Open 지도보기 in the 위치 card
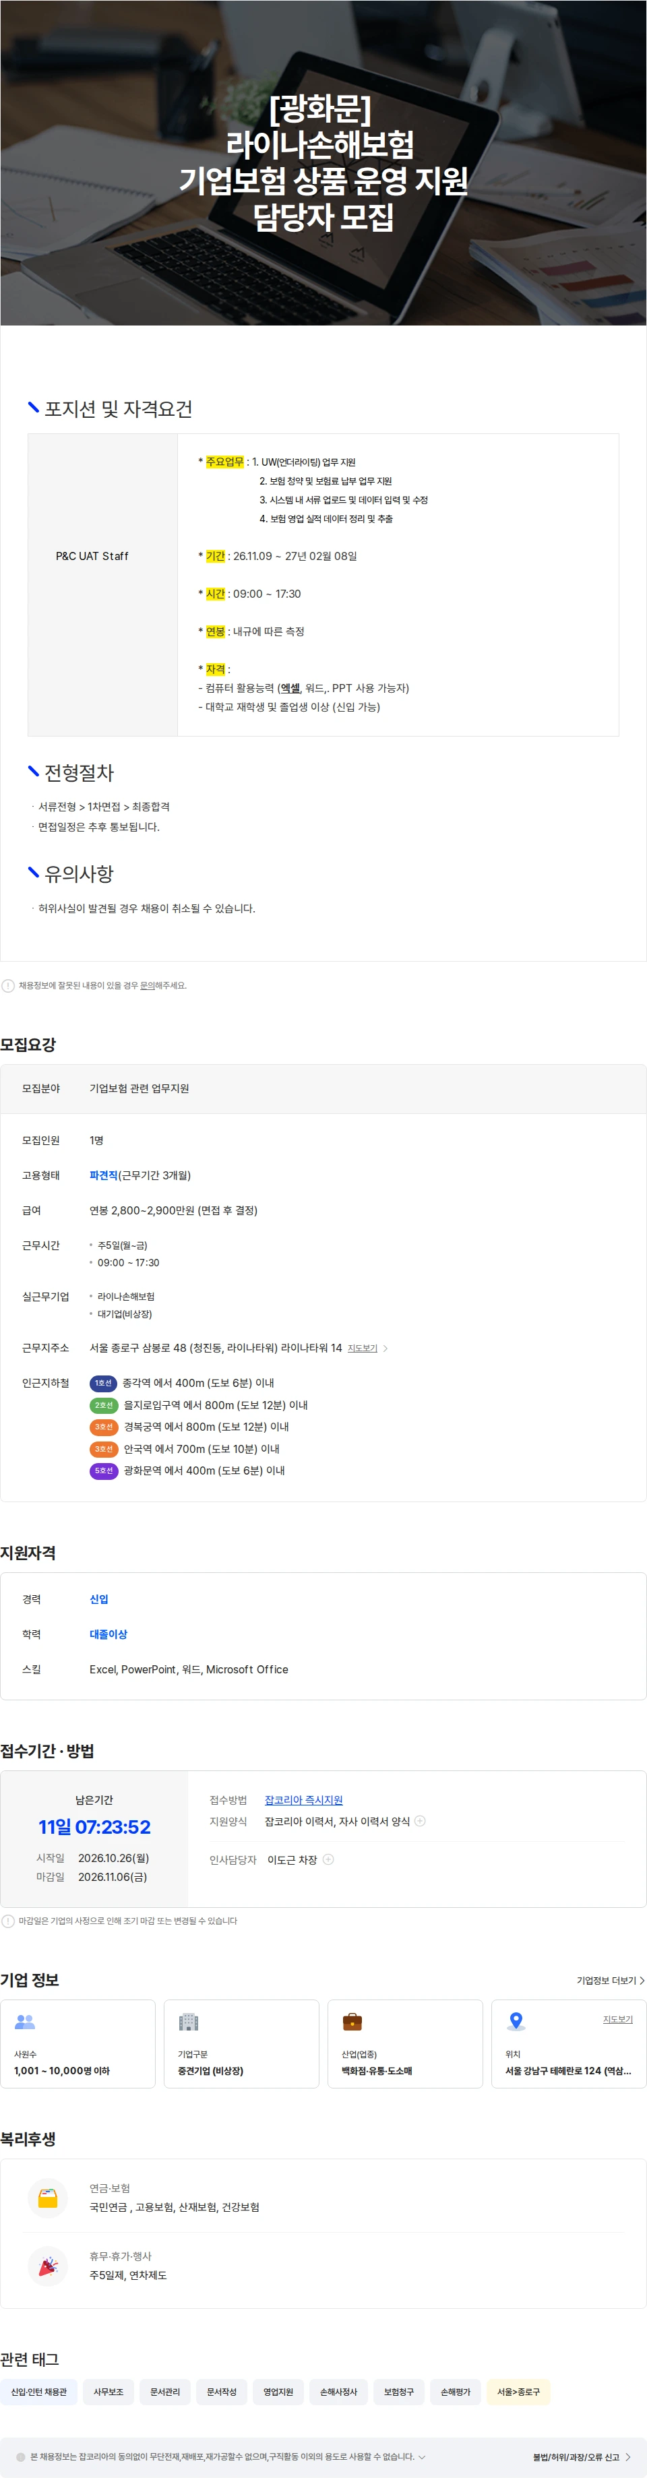Screen dimensions: 647x2478 tap(617, 2018)
